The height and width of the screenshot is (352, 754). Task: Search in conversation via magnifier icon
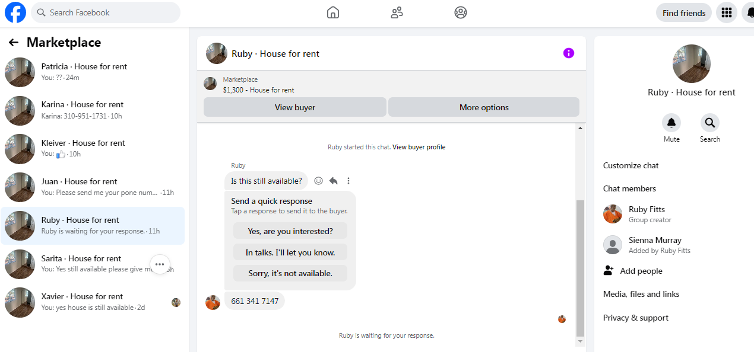[709, 123]
